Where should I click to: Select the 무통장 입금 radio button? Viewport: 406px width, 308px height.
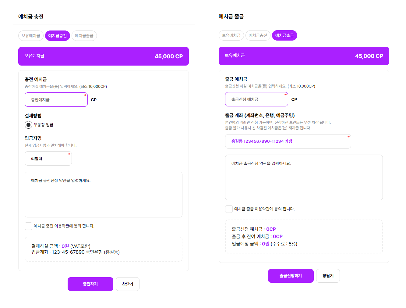[x=28, y=125]
